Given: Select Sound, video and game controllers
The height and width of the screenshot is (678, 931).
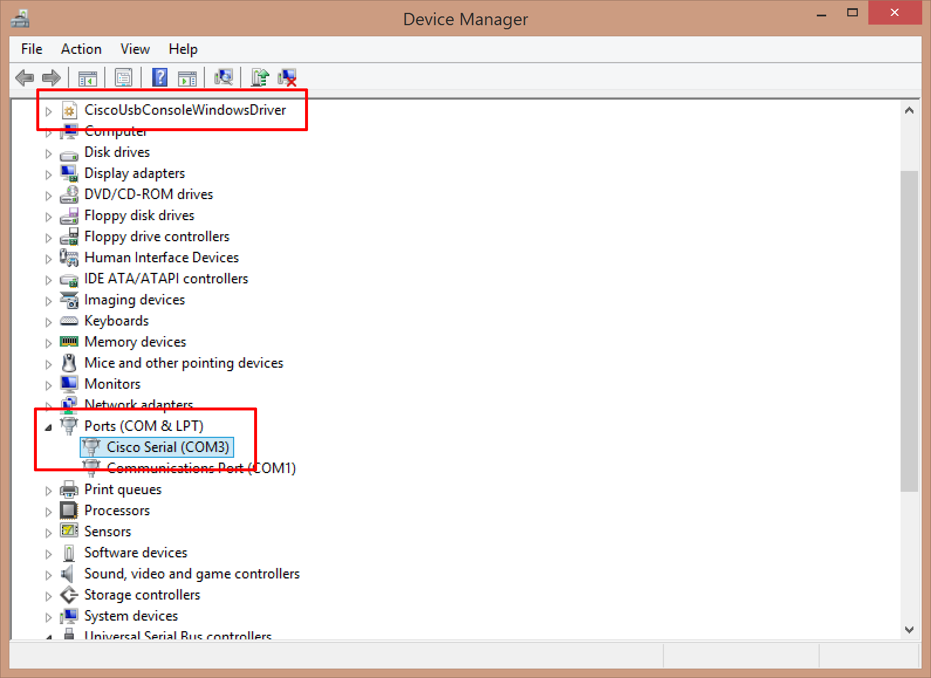Looking at the screenshot, I should pyautogui.click(x=192, y=574).
